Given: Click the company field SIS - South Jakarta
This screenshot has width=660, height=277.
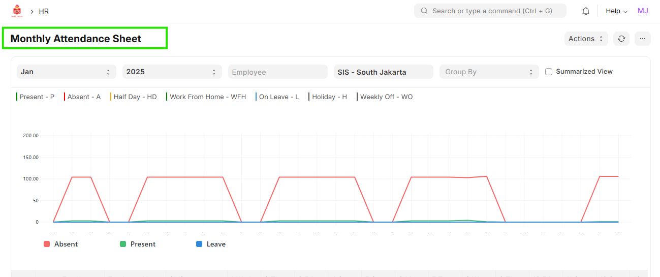Looking at the screenshot, I should click(383, 72).
